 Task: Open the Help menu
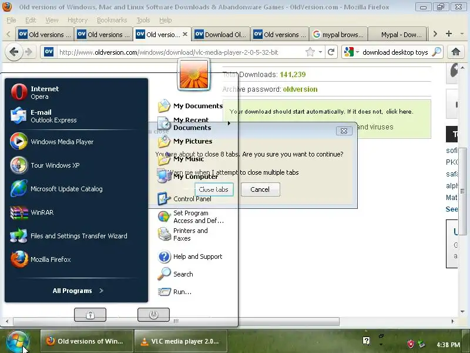[x=165, y=20]
